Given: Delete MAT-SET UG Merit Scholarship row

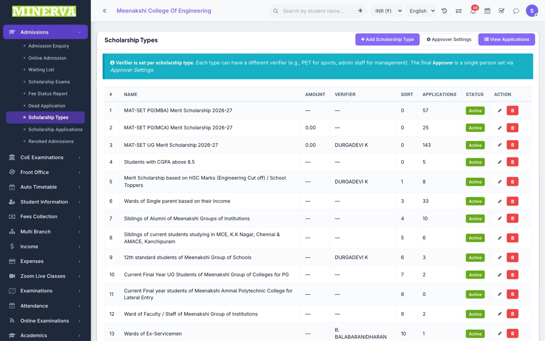Looking at the screenshot, I should click(x=512, y=145).
